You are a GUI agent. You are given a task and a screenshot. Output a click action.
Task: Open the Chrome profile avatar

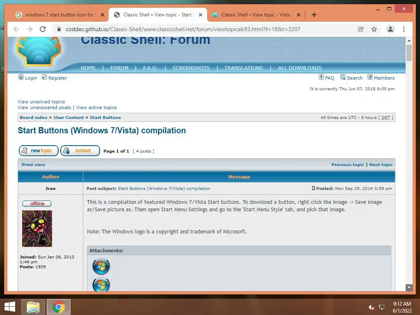coord(390,29)
